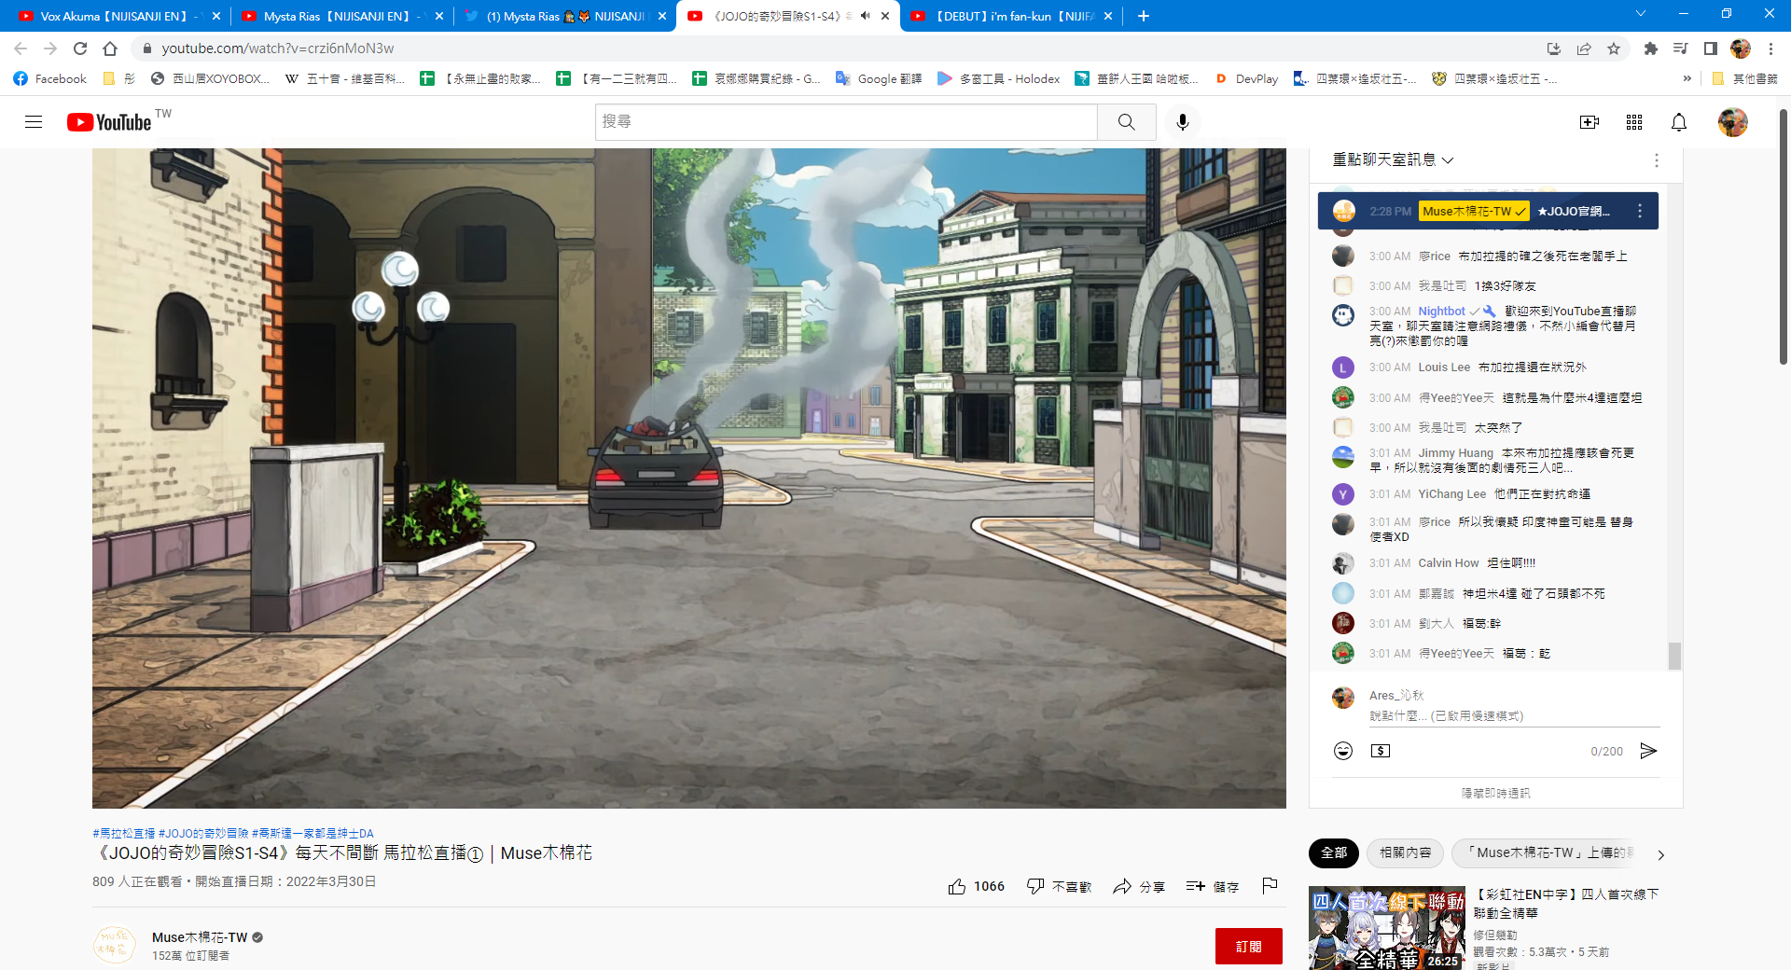Open the Holodex bookmark
The width and height of the screenshot is (1791, 970).
tap(998, 79)
